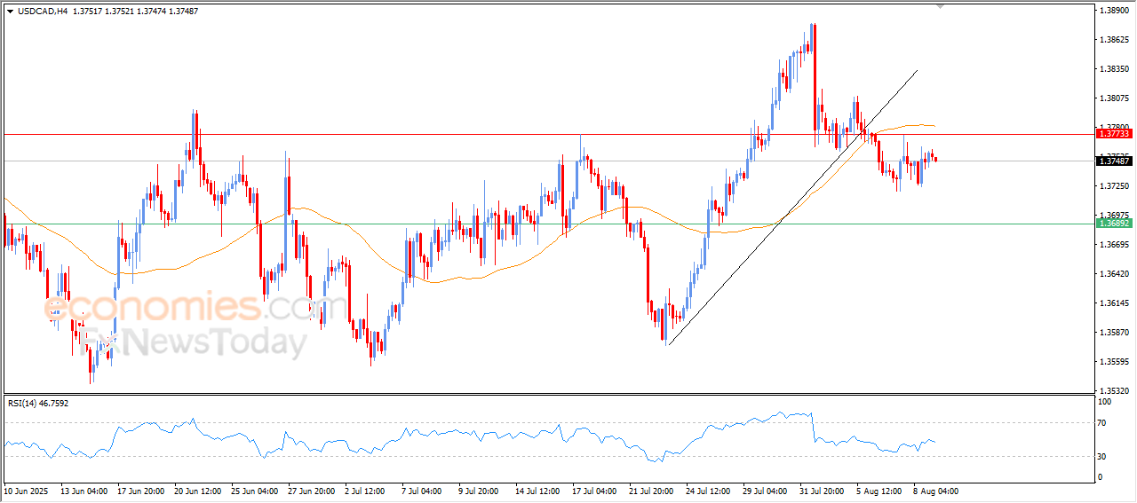The width and height of the screenshot is (1137, 503).
Task: Click the RSI scale value 70
Action: [x=1104, y=423]
